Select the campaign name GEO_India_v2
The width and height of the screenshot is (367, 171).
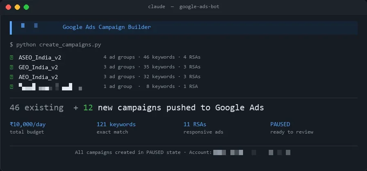[38, 67]
